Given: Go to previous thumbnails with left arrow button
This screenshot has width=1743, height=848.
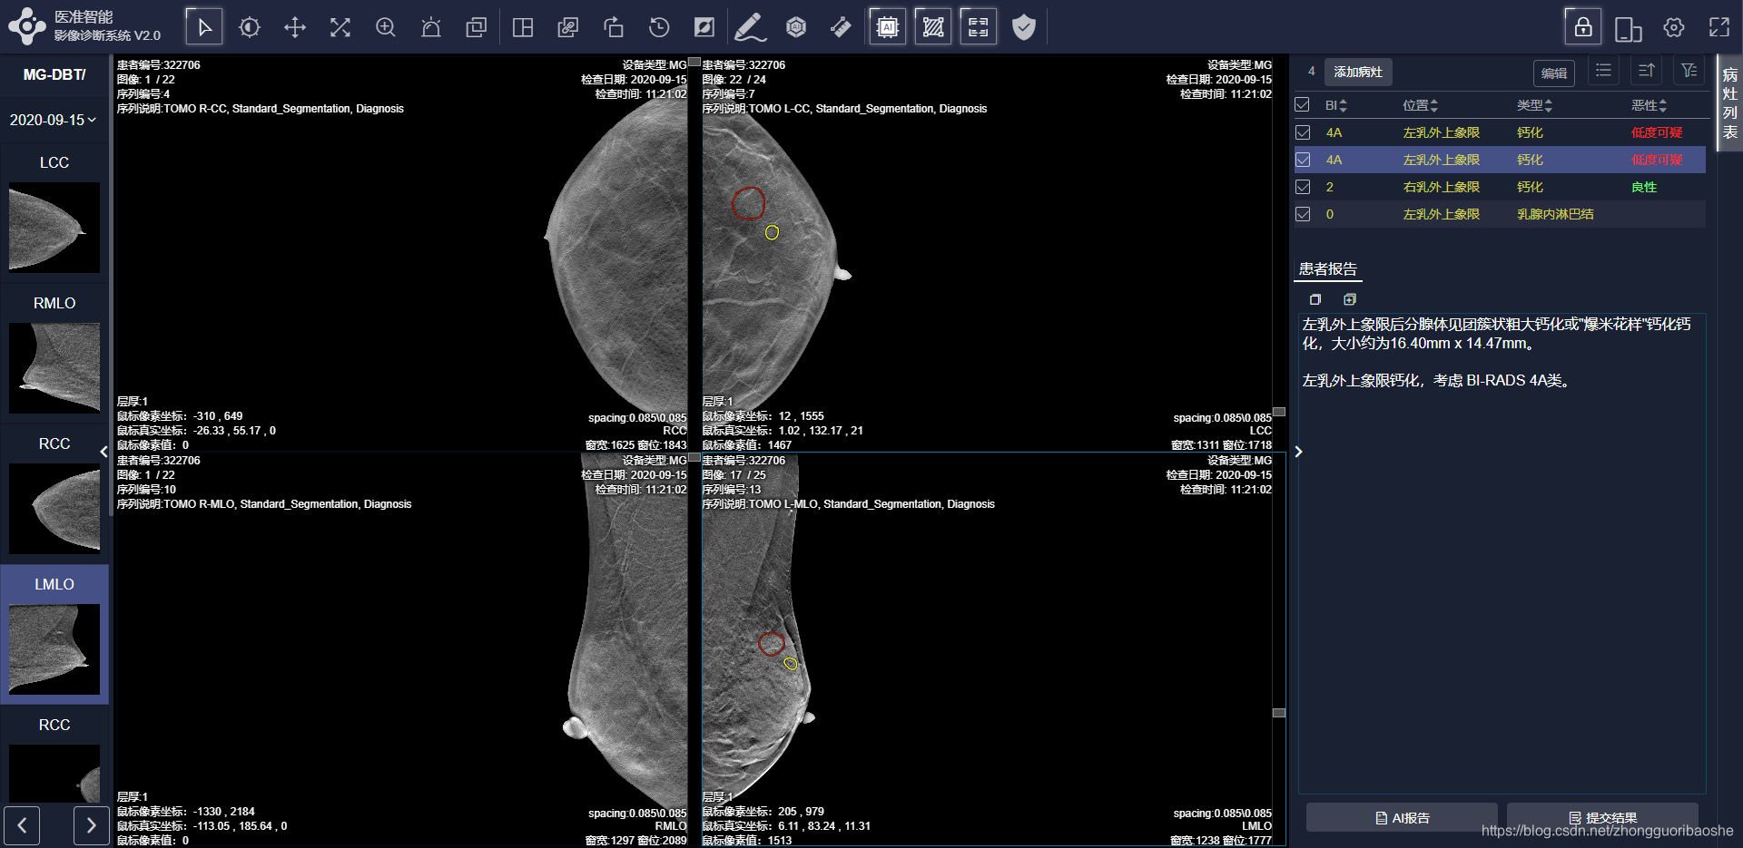Looking at the screenshot, I should [22, 825].
